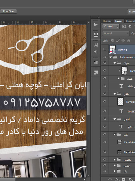Viewport: 135px width, 181px height.
Task: Hide the بک group
Action: (x=105, y=171)
